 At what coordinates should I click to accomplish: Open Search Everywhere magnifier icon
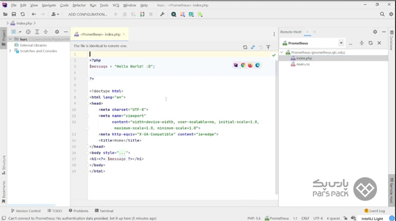pyautogui.click(x=382, y=15)
